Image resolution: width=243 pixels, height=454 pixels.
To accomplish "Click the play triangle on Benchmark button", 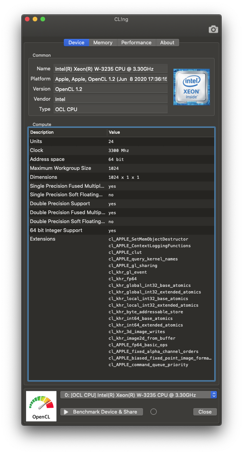I will (66, 412).
